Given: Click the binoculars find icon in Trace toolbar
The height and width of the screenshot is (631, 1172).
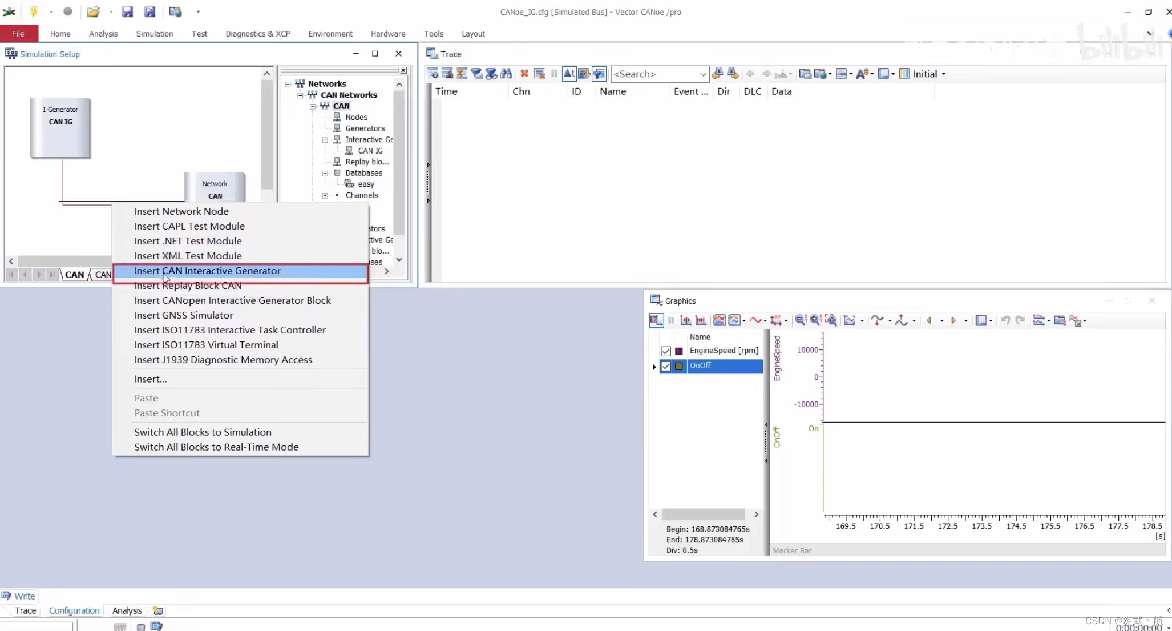Looking at the screenshot, I should 506,74.
